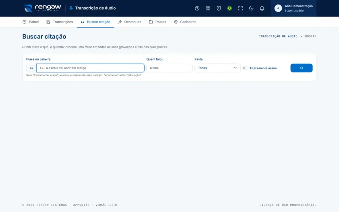Click the Buscar citação page heading
Image resolution: width=339 pixels, height=212 pixels.
click(44, 36)
